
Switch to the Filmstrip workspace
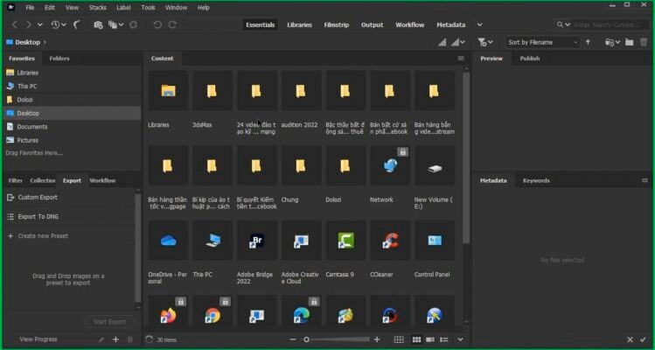[337, 24]
